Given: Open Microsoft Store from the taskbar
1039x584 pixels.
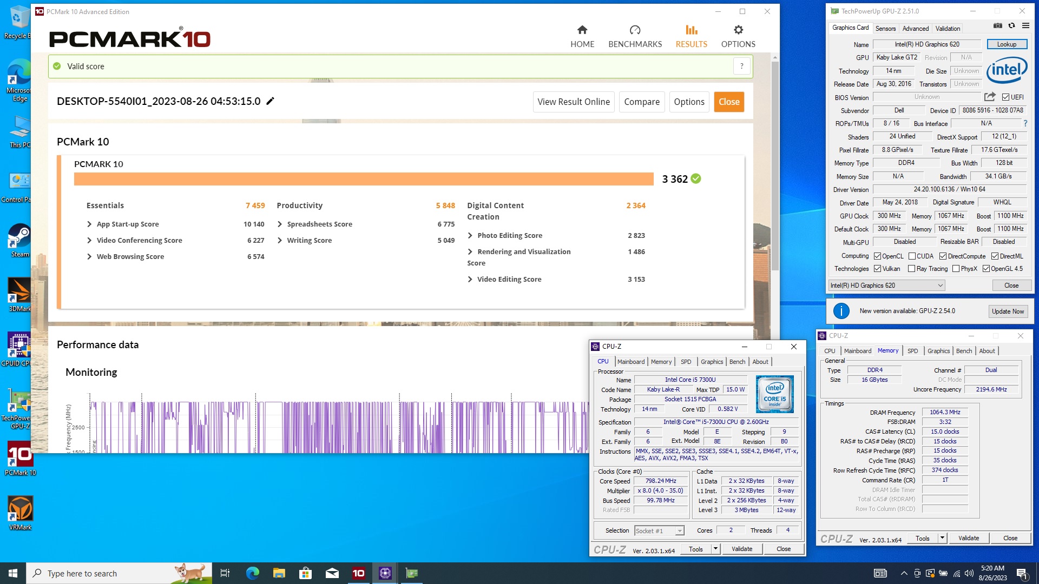Looking at the screenshot, I should [305, 573].
